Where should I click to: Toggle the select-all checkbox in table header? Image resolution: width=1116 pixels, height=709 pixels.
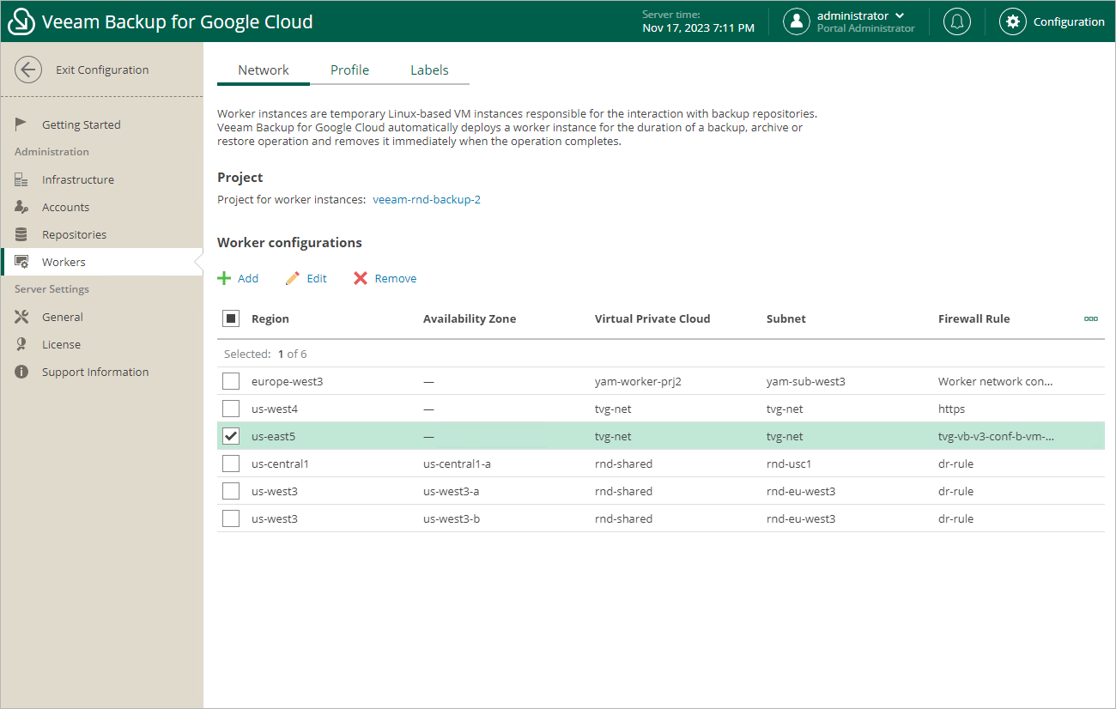(231, 318)
